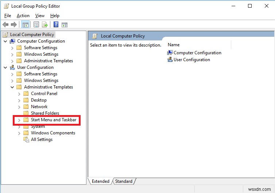Open the Help menu

(55, 16)
